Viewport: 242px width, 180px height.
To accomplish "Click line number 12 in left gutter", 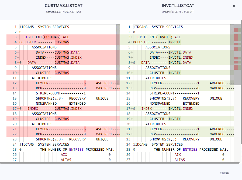I will coord(15,83).
